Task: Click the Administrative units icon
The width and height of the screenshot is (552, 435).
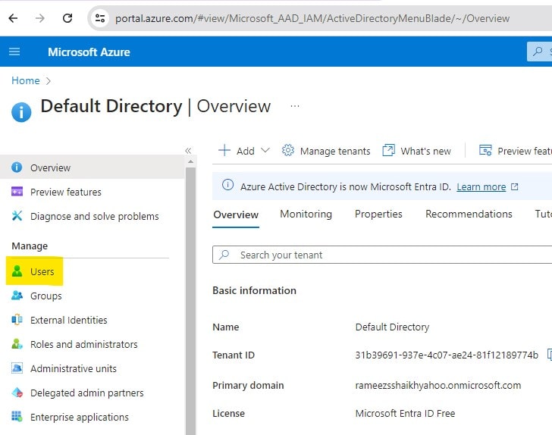Action: click(17, 368)
